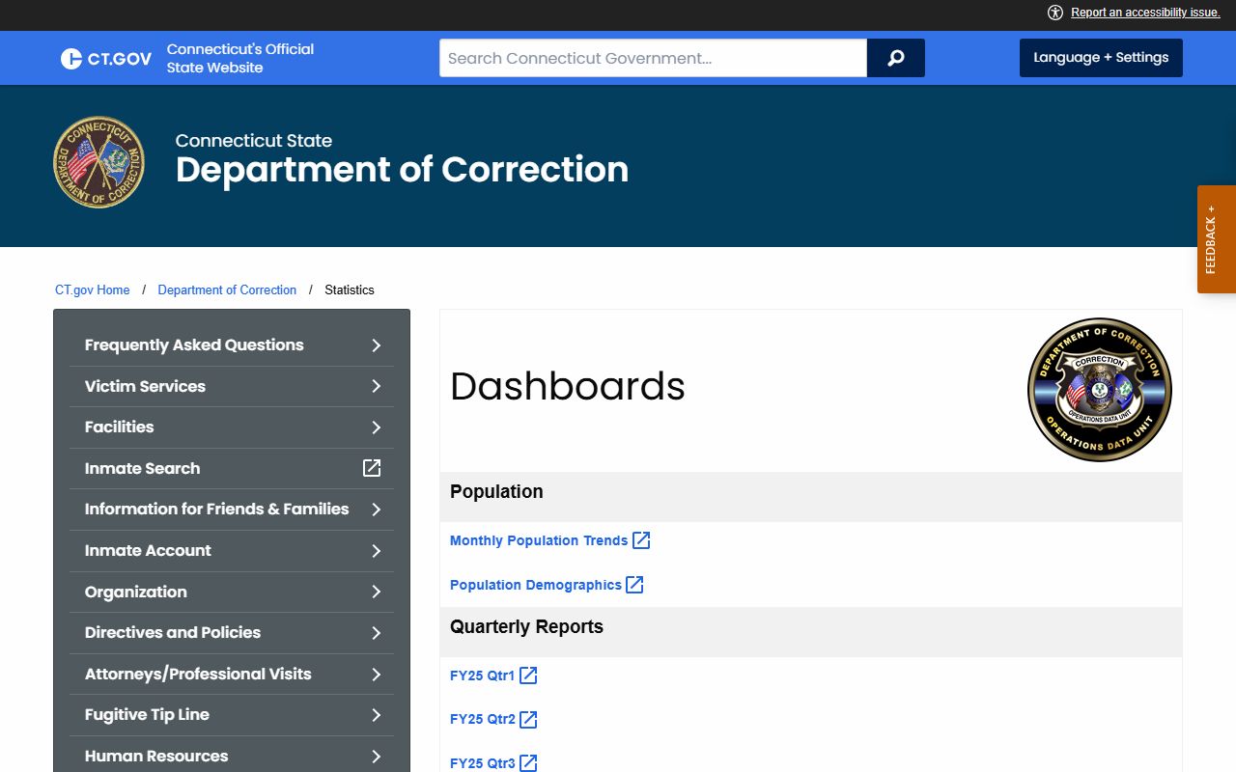The image size is (1236, 772).
Task: Open Frequently Asked Questions menu item
Action: tap(232, 345)
